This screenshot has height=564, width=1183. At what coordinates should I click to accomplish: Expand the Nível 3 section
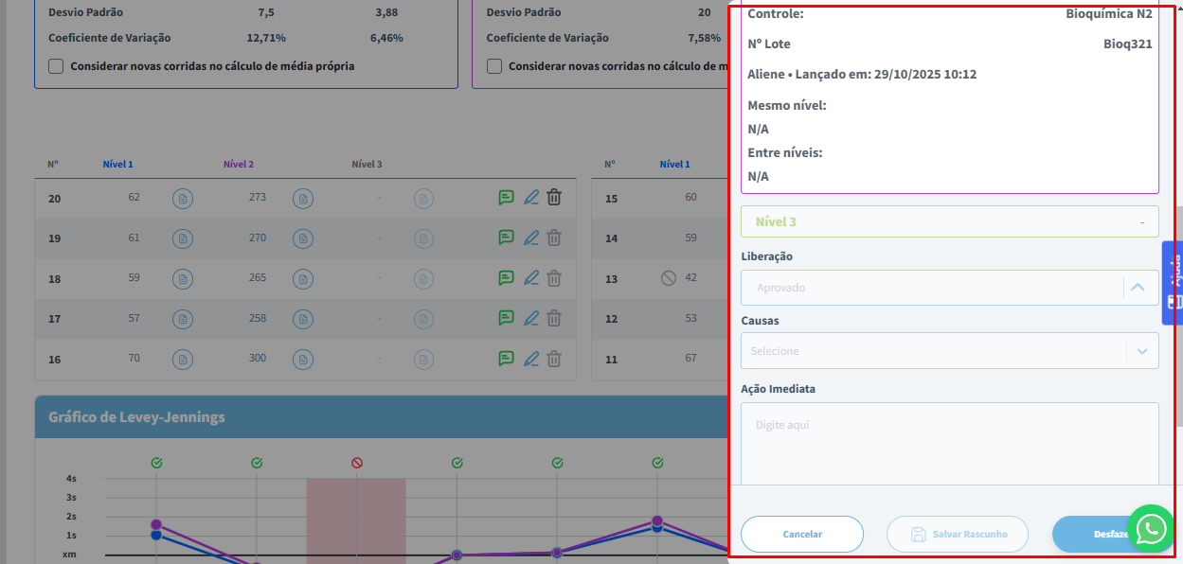pos(949,221)
